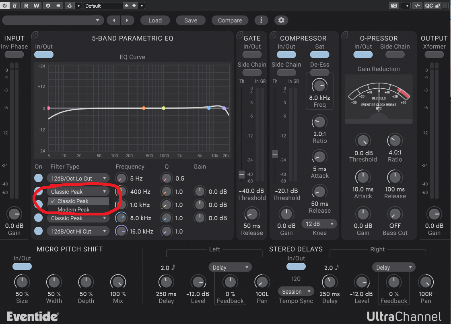Click the O-Pressor Bass Cut OFF knob

(395, 214)
